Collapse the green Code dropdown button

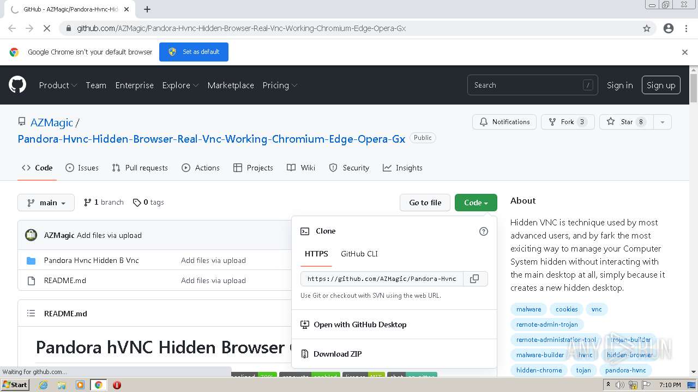[x=476, y=203]
